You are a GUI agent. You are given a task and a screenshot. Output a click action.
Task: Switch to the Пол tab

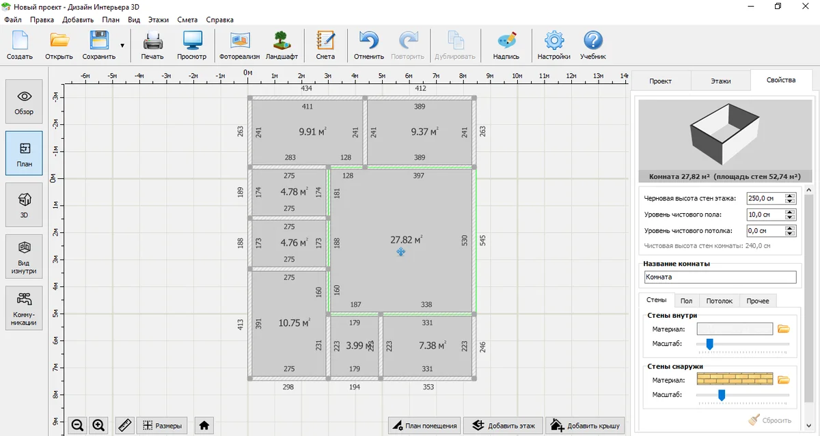tap(686, 301)
